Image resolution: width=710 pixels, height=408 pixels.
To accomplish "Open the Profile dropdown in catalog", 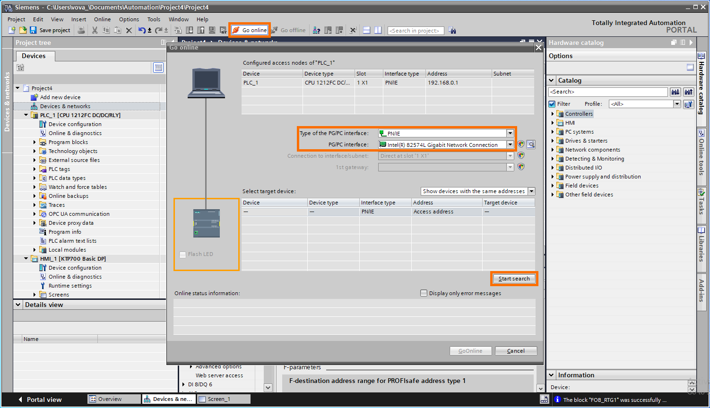I will [x=677, y=104].
